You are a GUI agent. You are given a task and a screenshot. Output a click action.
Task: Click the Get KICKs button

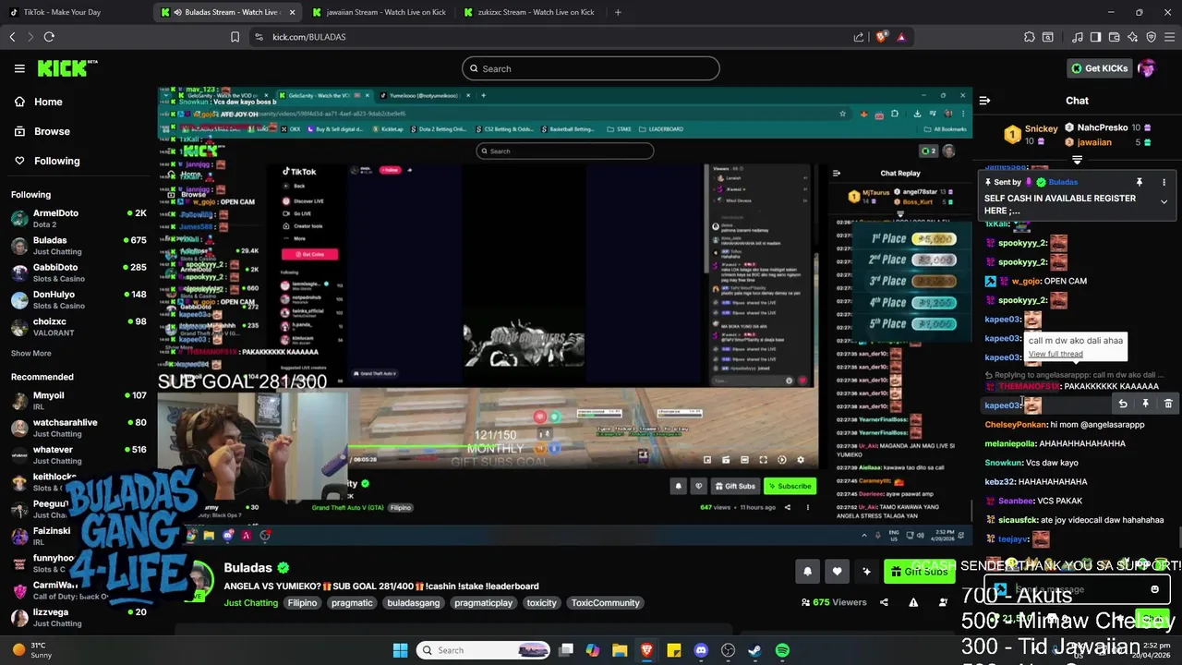pyautogui.click(x=1099, y=68)
